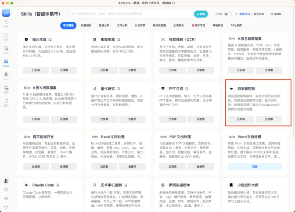The height and width of the screenshot is (212, 295).
Task: Switch to the 内容创作 tab
Action: 86,25
